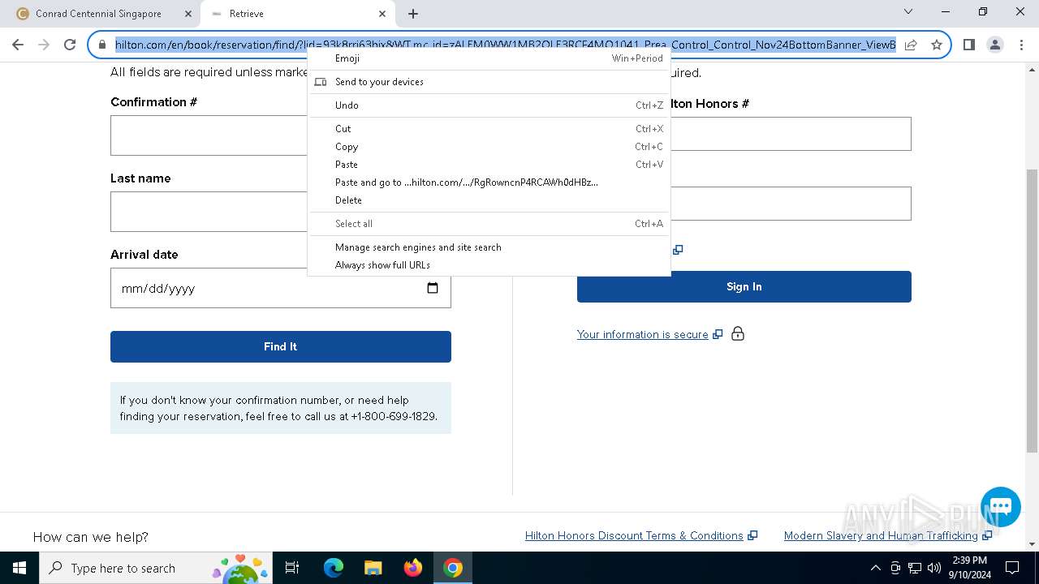Image resolution: width=1039 pixels, height=584 pixels.
Task: Expand the tab search dropdown arrow
Action: click(x=908, y=12)
